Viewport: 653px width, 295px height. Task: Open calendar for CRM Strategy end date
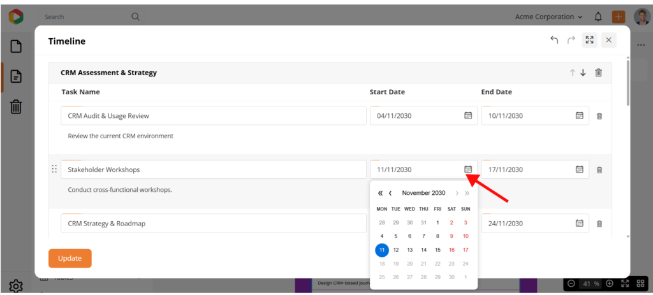[579, 224]
